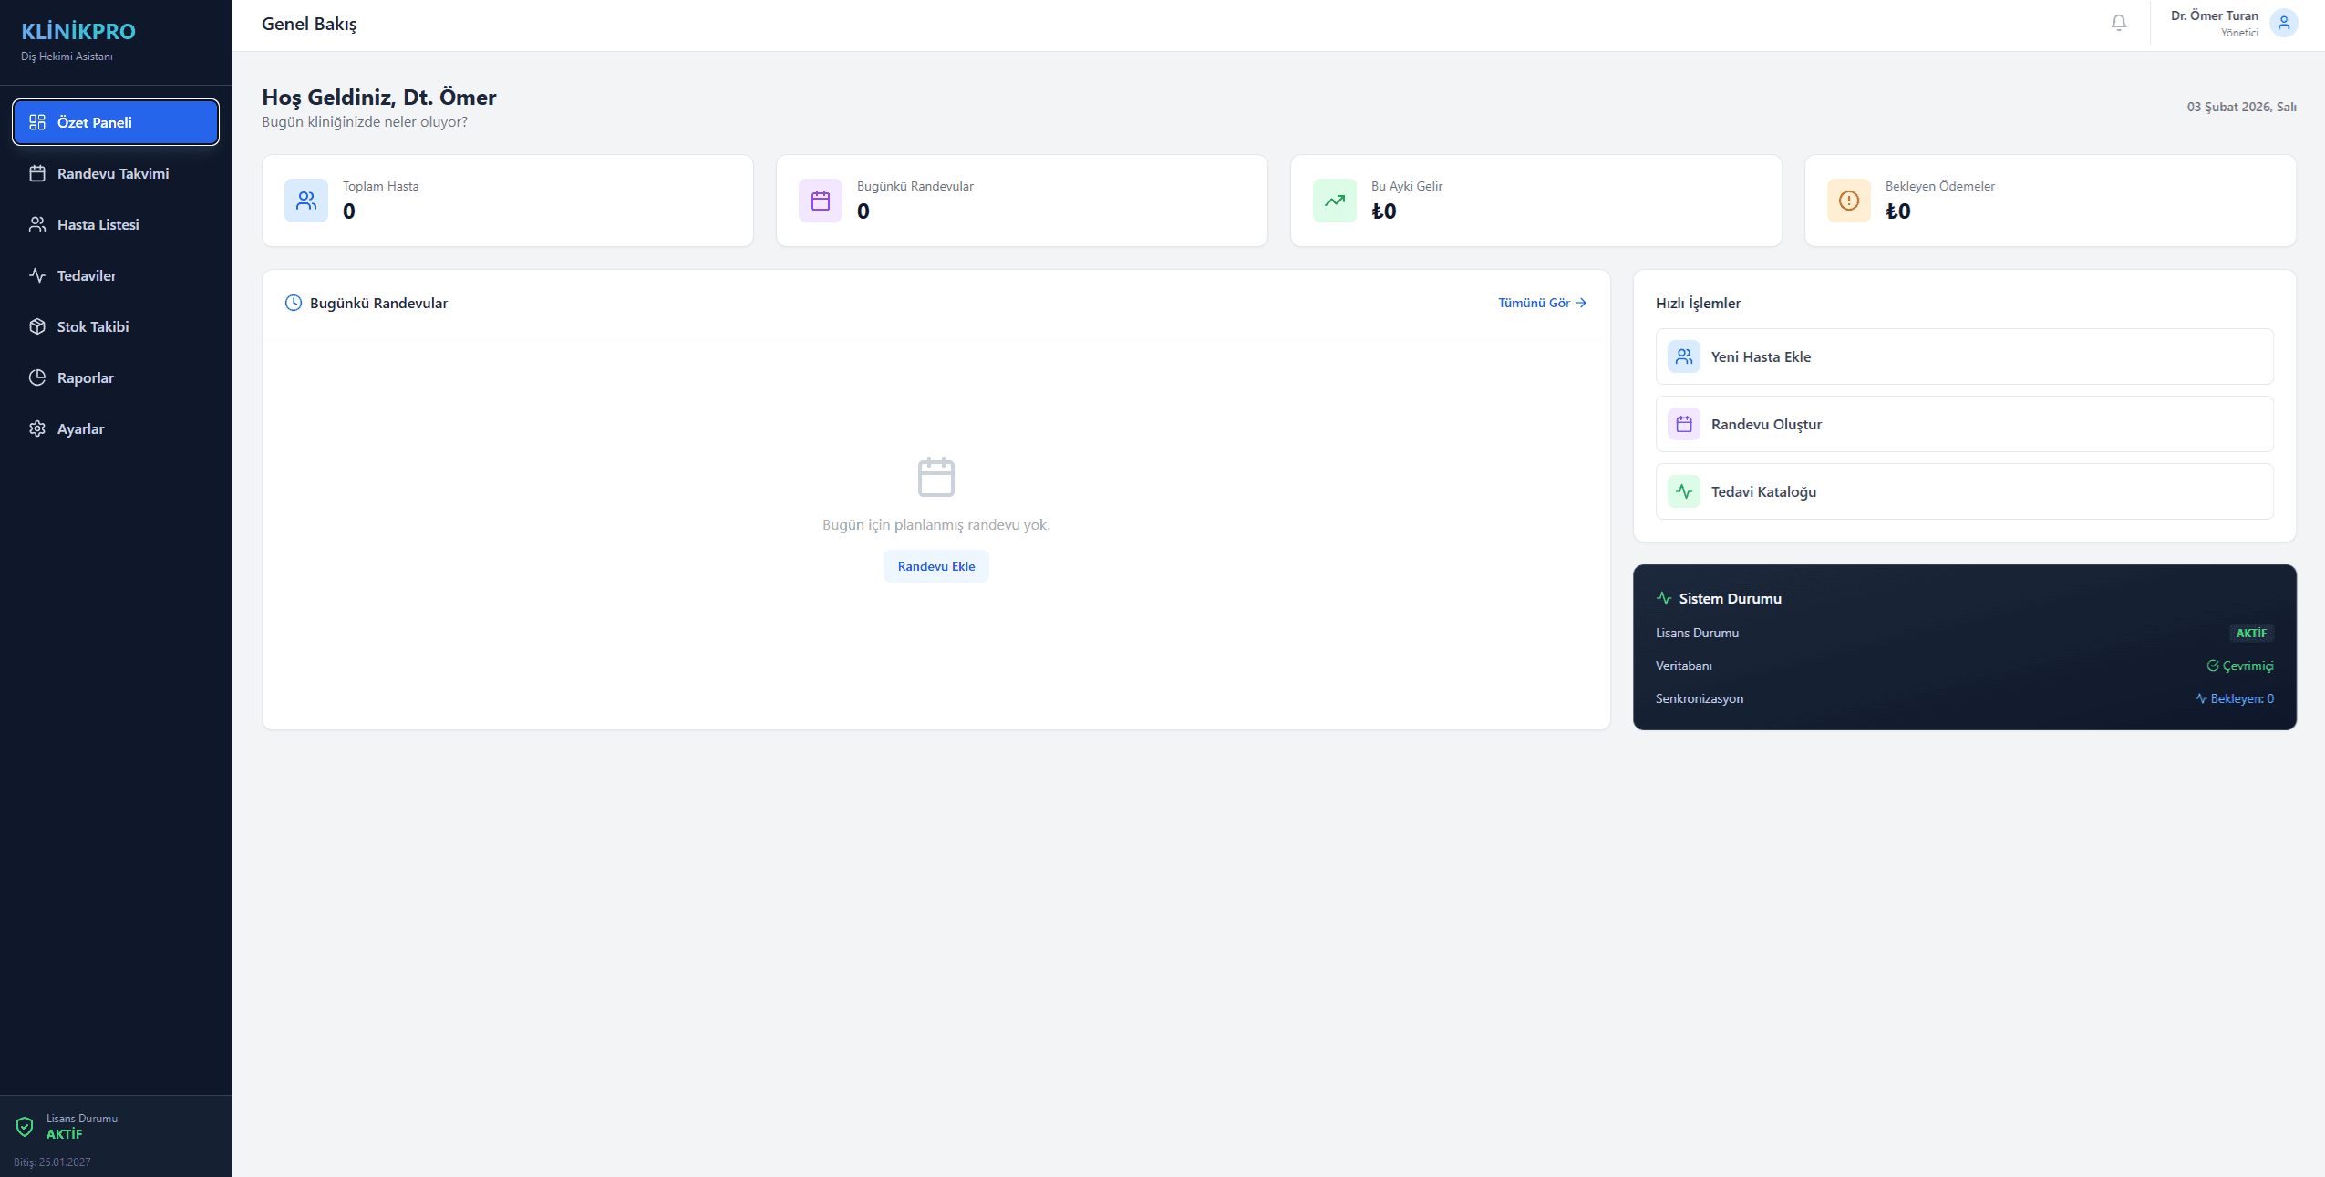2325x1177 pixels.
Task: Click the orange alert icon for Bekleyen Ödemeler
Action: tap(1849, 201)
